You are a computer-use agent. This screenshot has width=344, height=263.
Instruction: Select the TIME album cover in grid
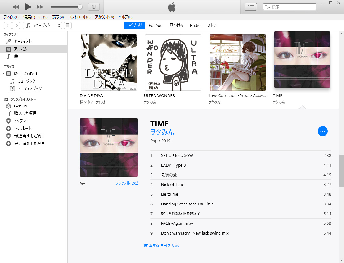(x=302, y=59)
